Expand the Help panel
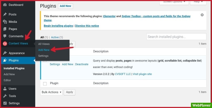Viewport: 212px width, 108px height. (198, 2)
